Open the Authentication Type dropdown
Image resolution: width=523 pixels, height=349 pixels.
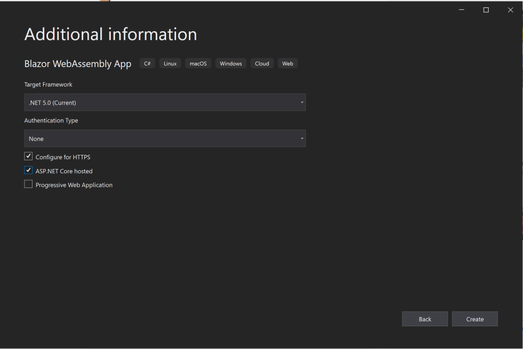(164, 139)
